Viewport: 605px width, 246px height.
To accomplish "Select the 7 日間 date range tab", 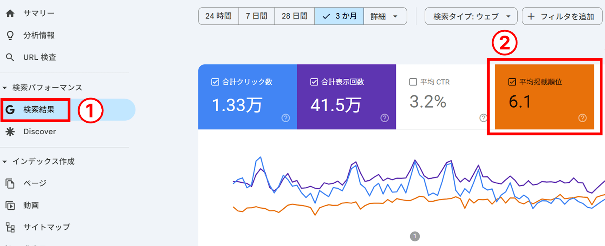I will click(256, 16).
